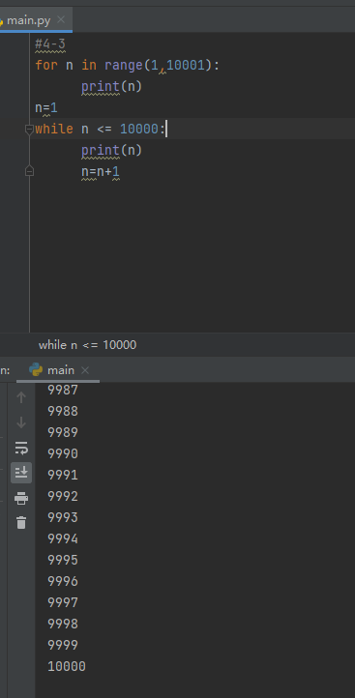Click the console output line 9987
Viewport: 355px width, 698px height.
coord(63,390)
